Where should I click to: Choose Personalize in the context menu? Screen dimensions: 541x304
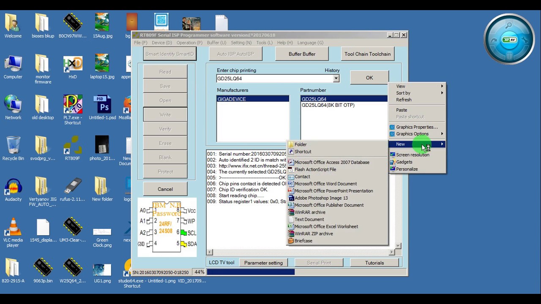click(417, 169)
